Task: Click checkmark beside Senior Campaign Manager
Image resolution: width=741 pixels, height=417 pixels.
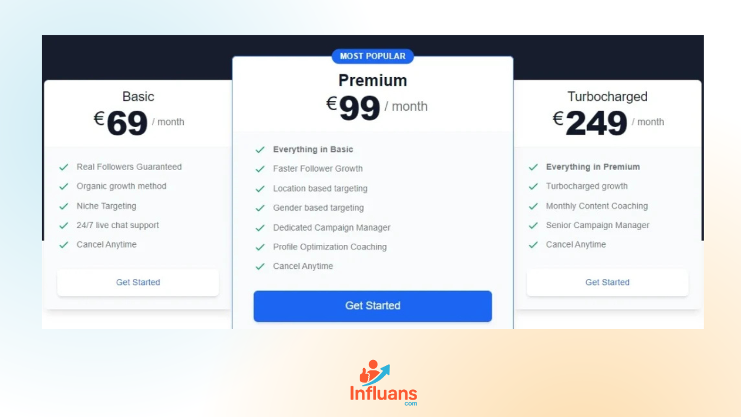Action: (x=533, y=225)
